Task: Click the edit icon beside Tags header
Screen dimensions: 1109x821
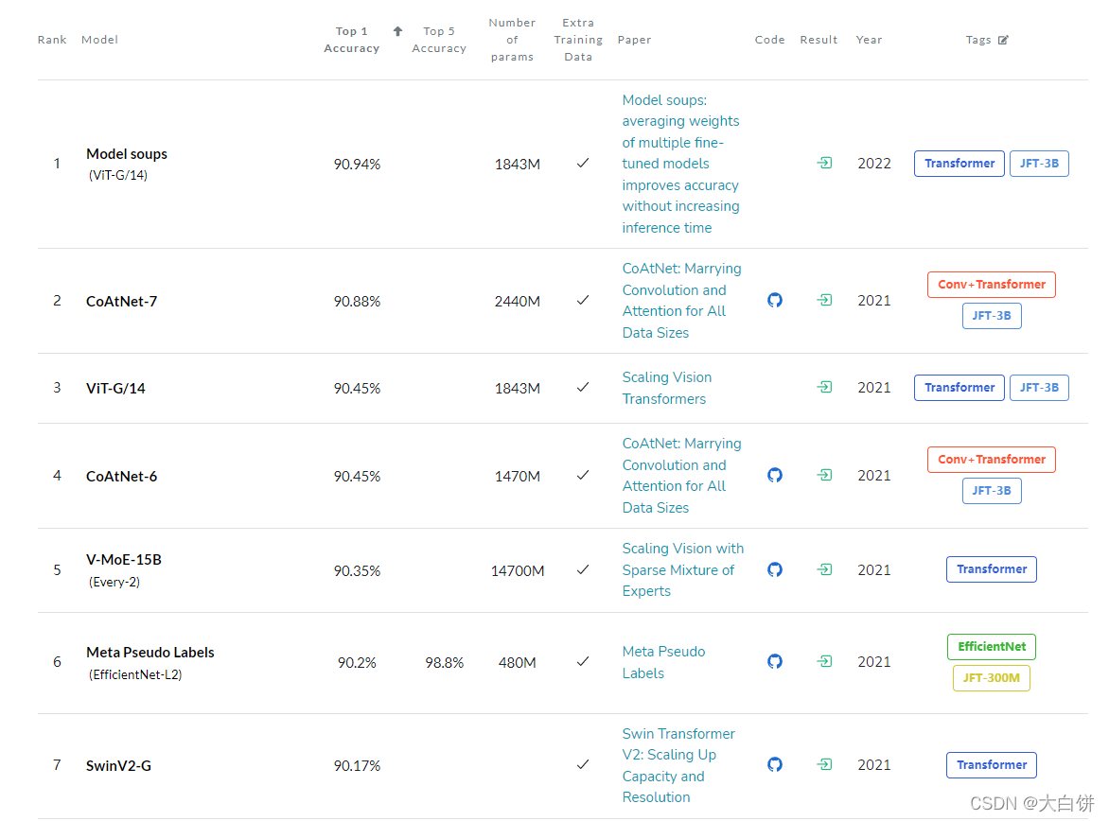Action: click(x=1003, y=40)
